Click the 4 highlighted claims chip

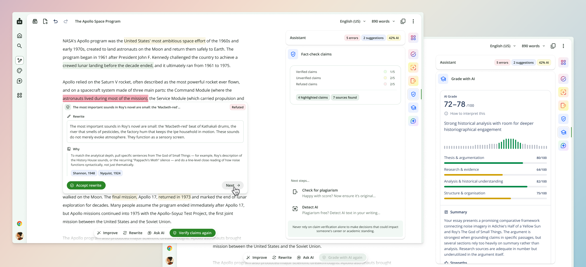(313, 98)
